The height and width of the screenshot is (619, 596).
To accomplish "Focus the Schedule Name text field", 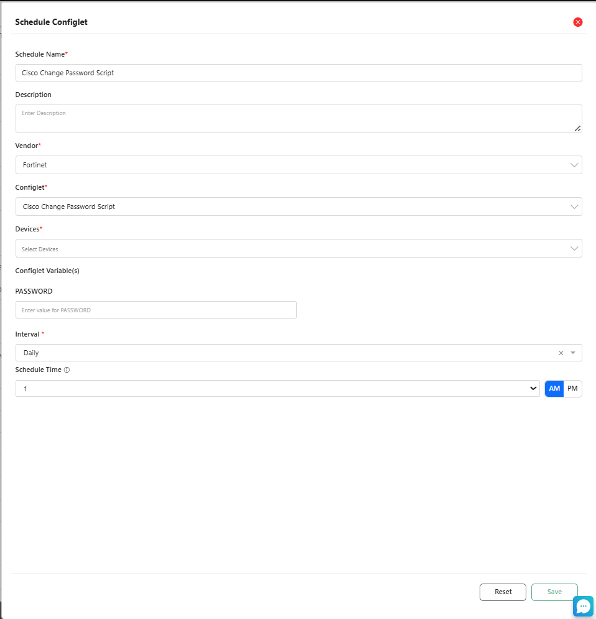I will (x=299, y=73).
